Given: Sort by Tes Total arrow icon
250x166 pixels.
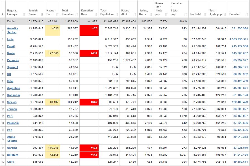Looking at the screenshot, I should pos(205,14).
